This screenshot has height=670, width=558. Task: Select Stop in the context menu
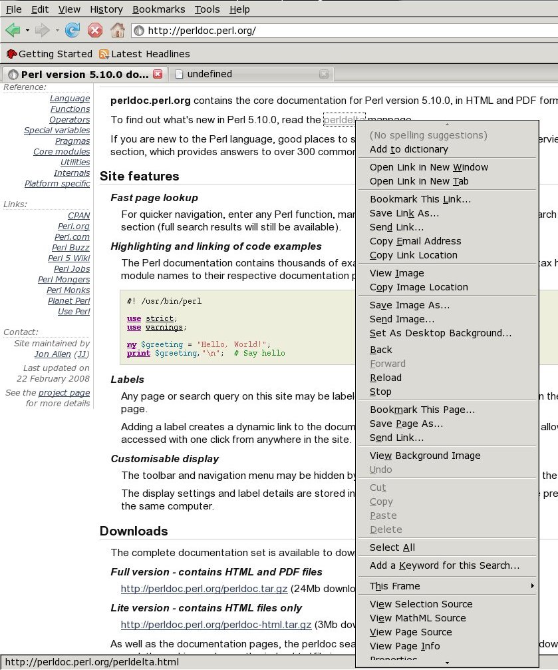(x=447, y=392)
